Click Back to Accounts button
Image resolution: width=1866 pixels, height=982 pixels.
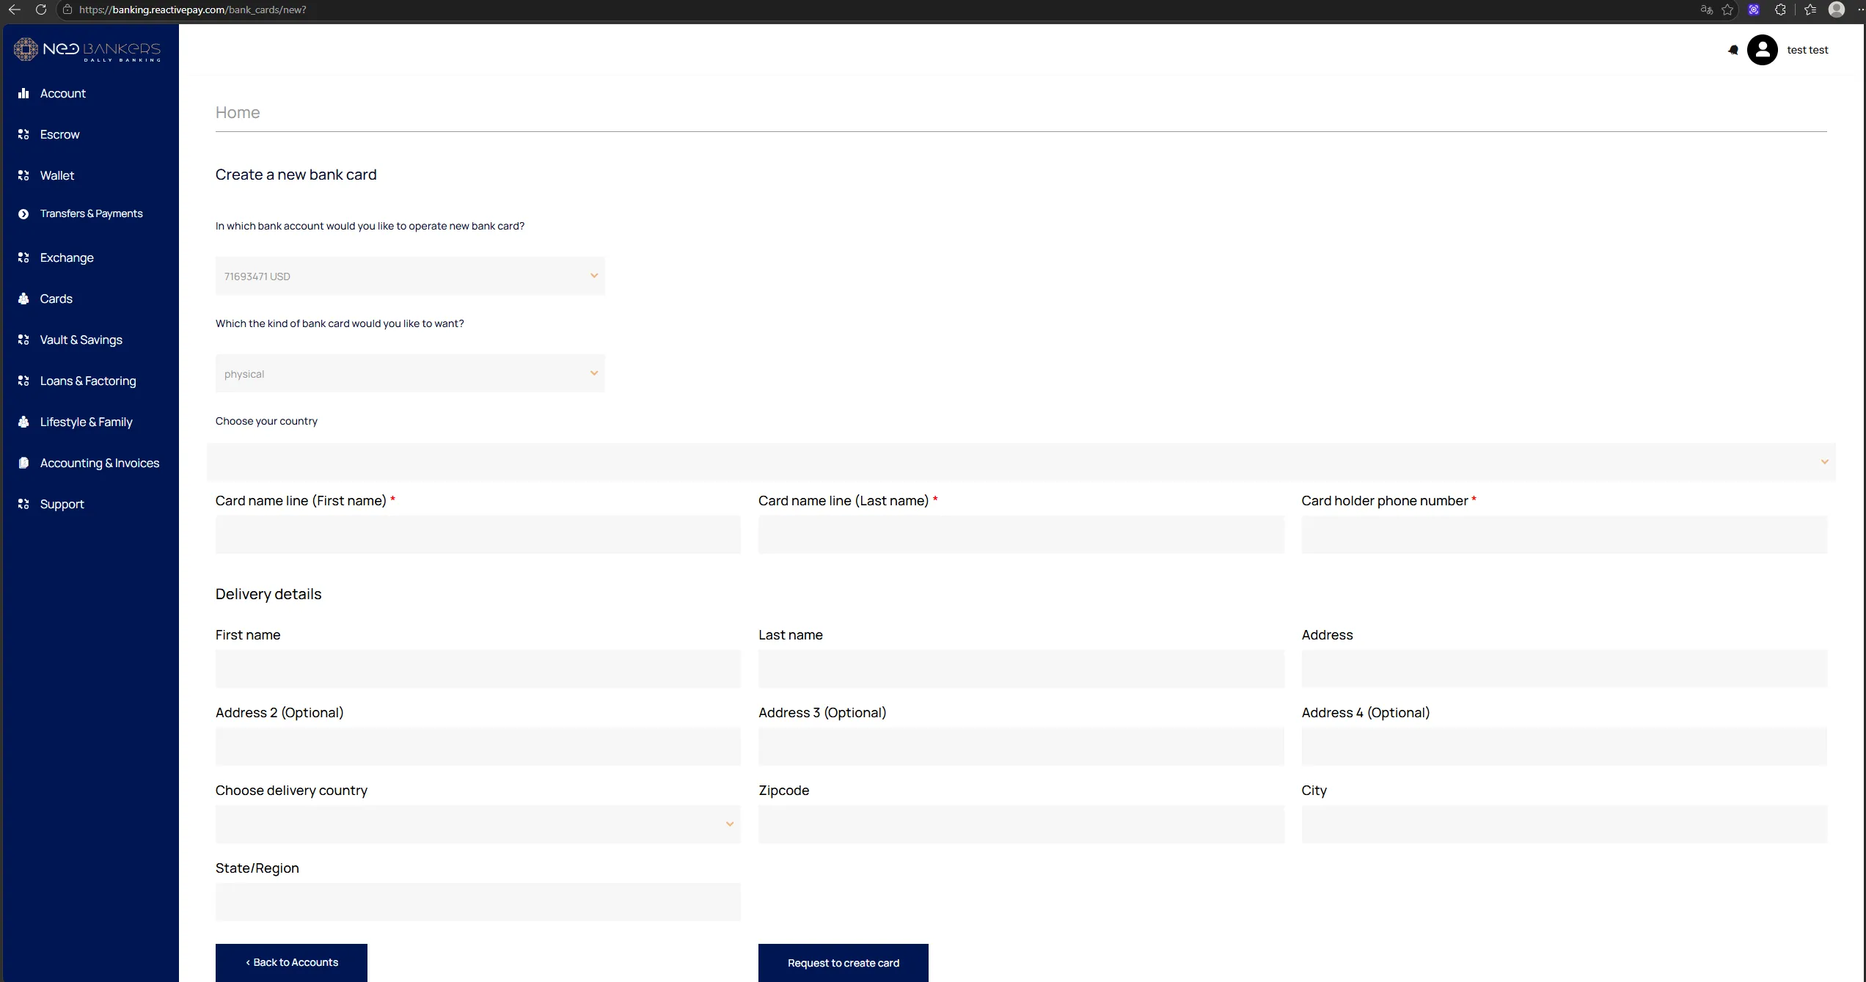tap(291, 962)
